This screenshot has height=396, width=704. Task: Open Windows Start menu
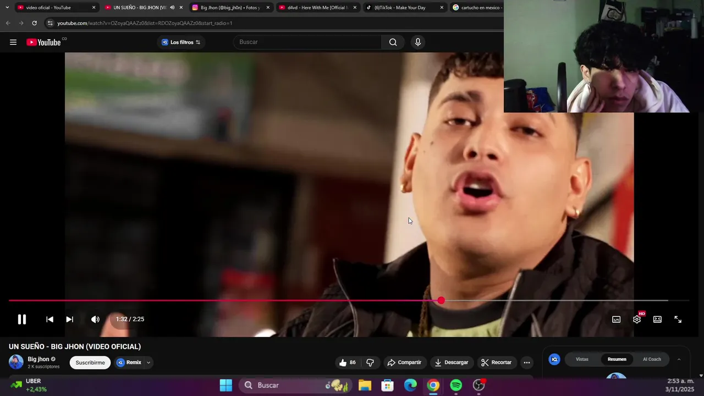tap(226, 385)
